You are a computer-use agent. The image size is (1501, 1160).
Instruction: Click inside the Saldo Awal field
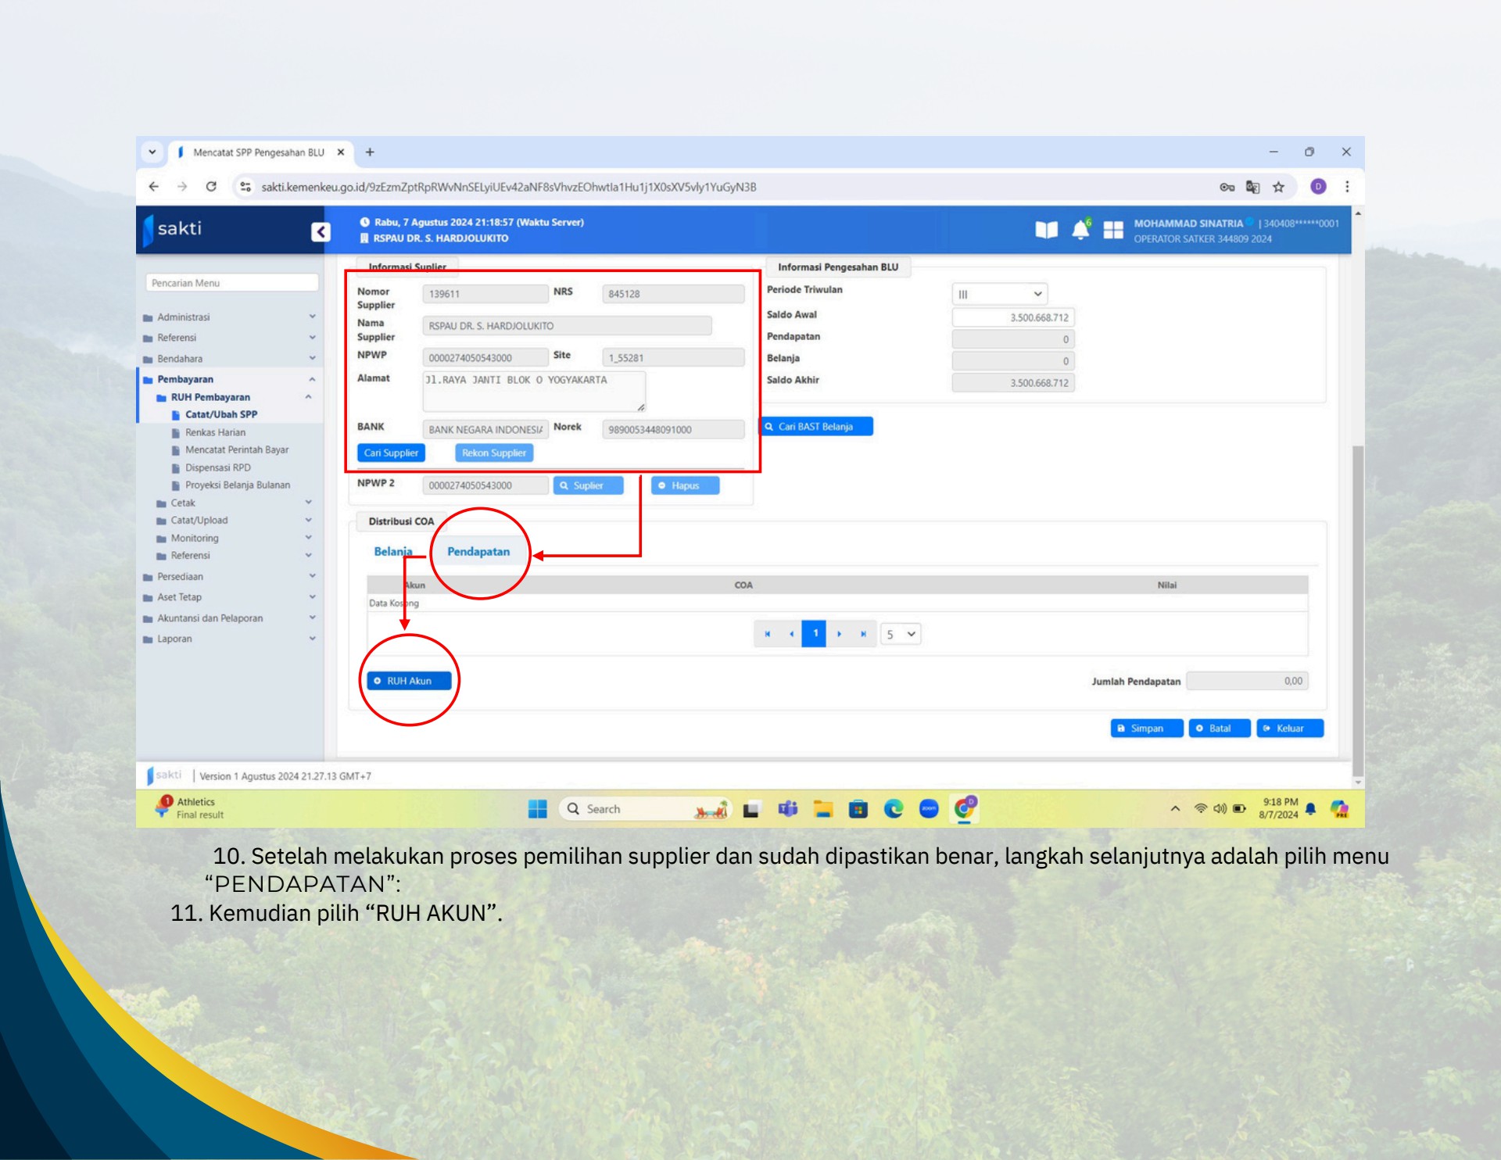tap(1012, 317)
